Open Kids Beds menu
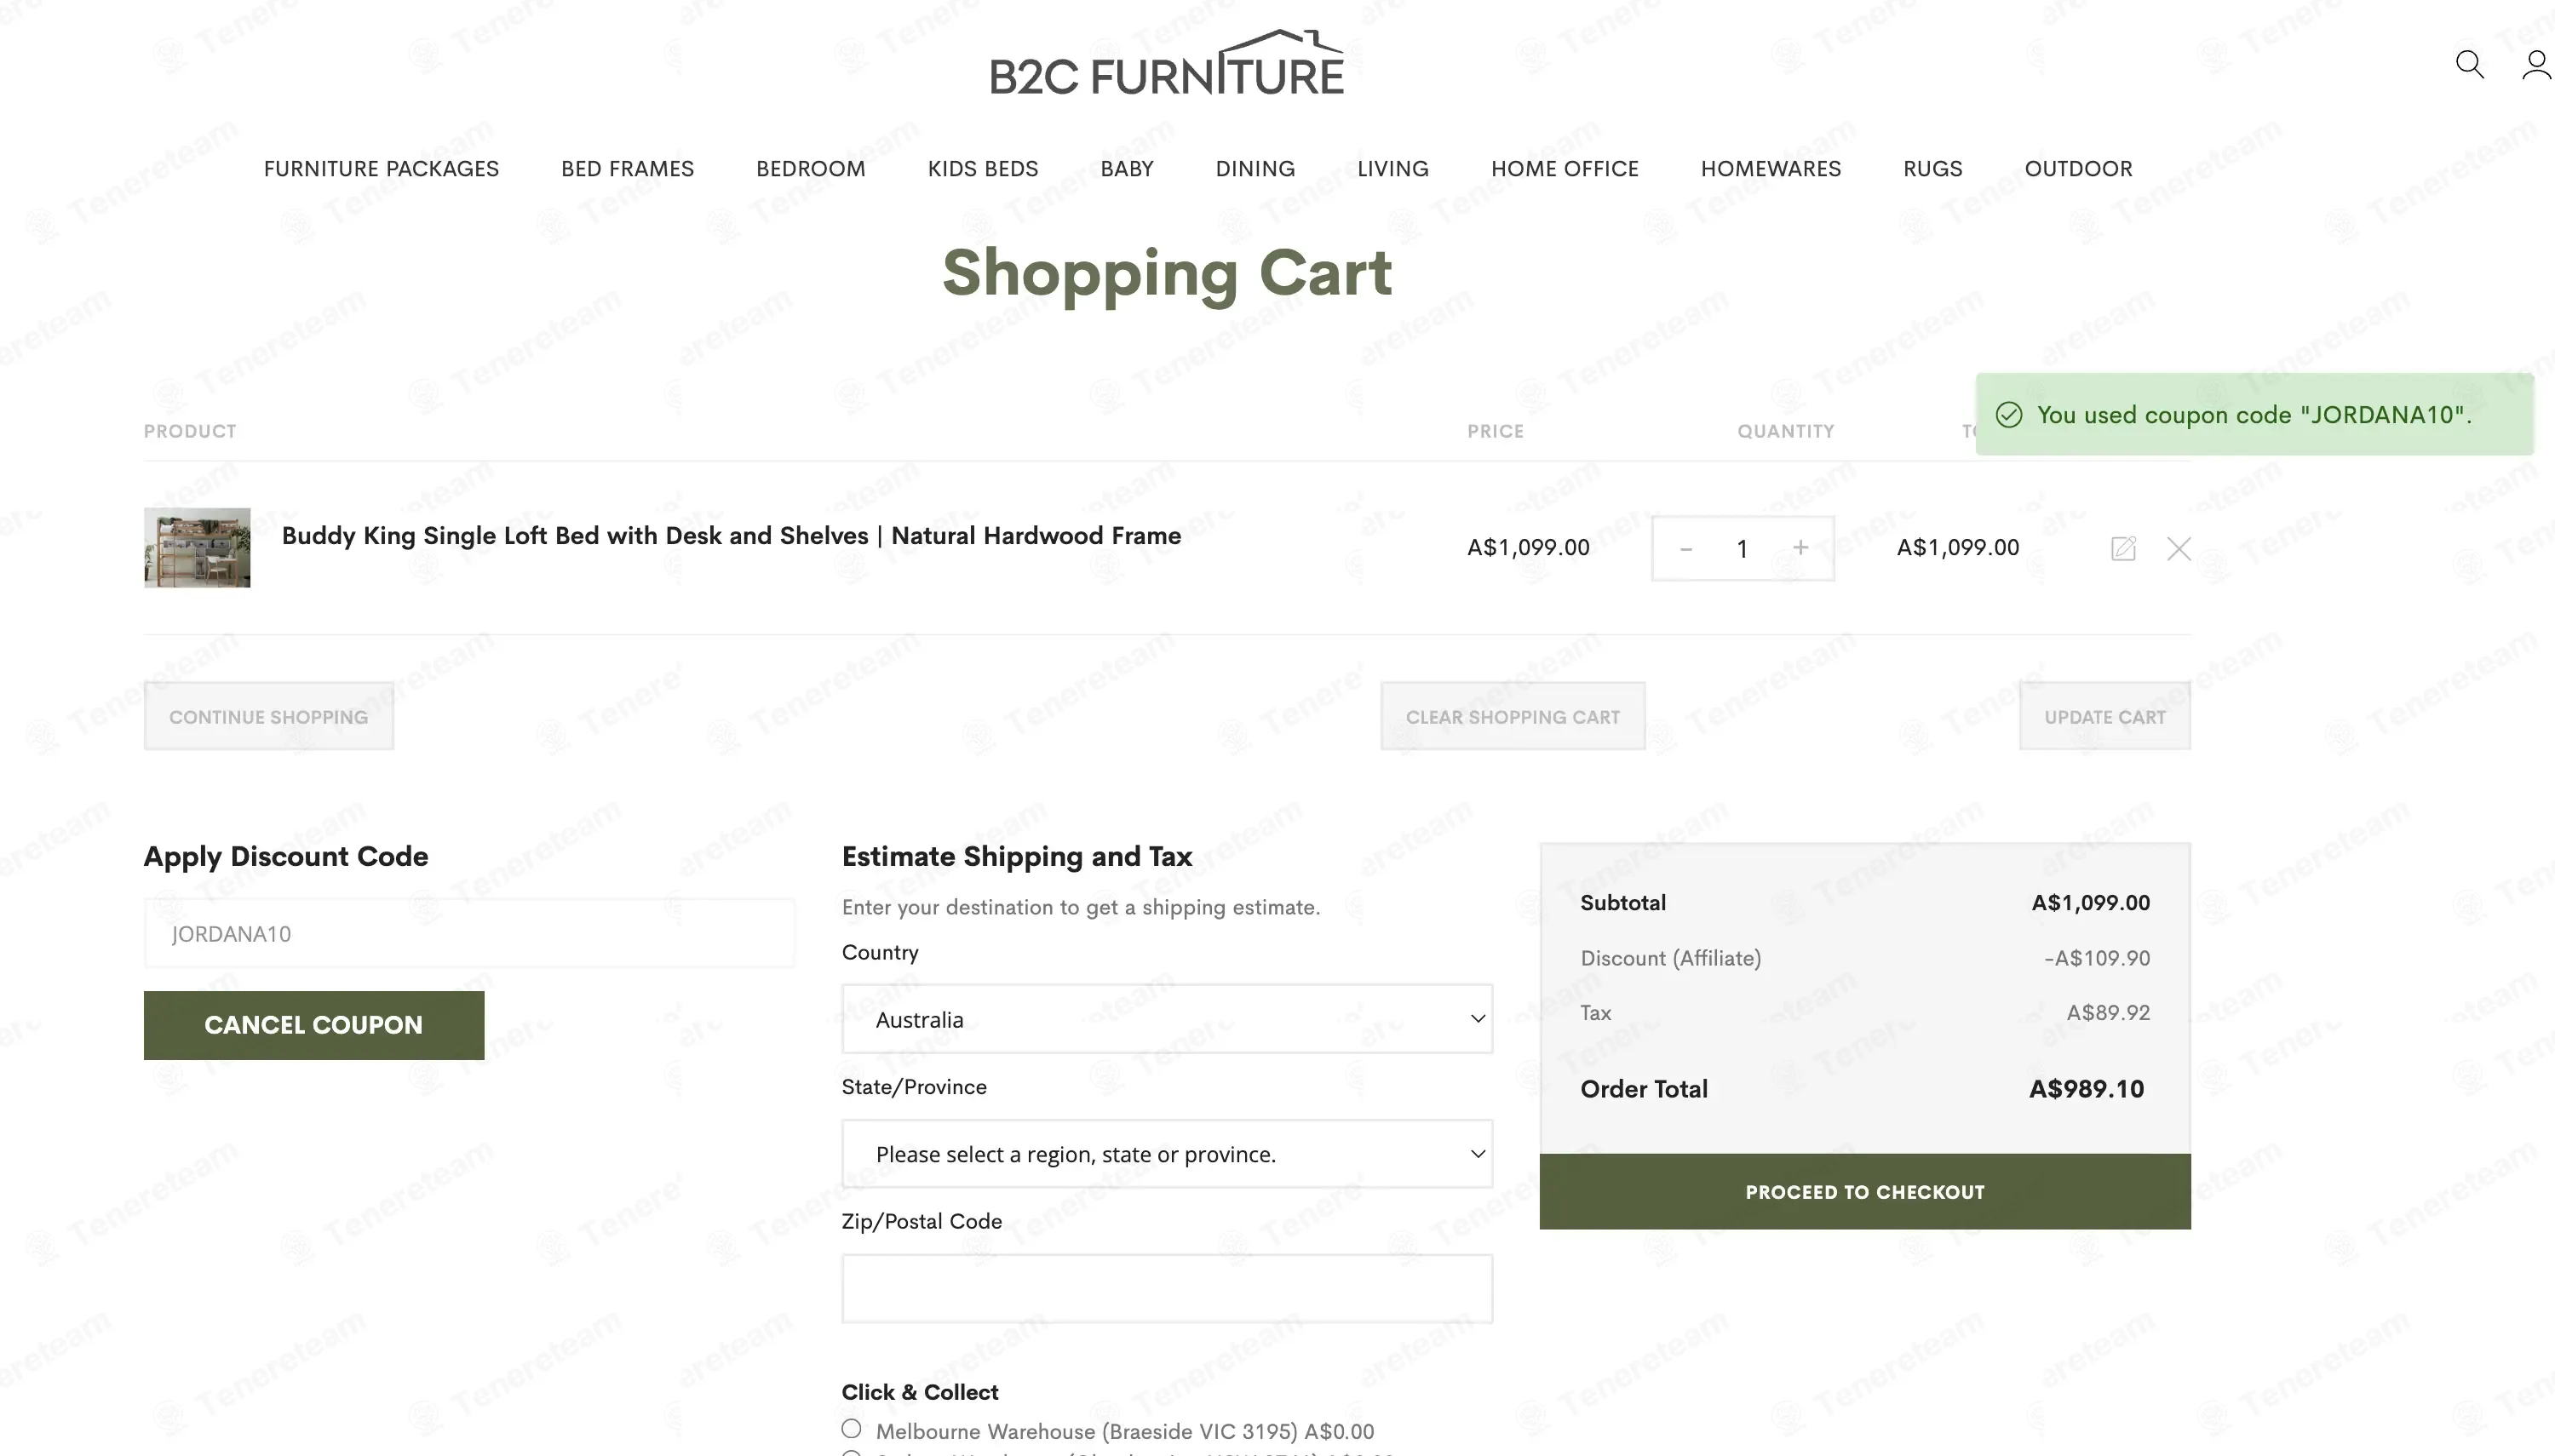Image resolution: width=2555 pixels, height=1456 pixels. [x=983, y=169]
